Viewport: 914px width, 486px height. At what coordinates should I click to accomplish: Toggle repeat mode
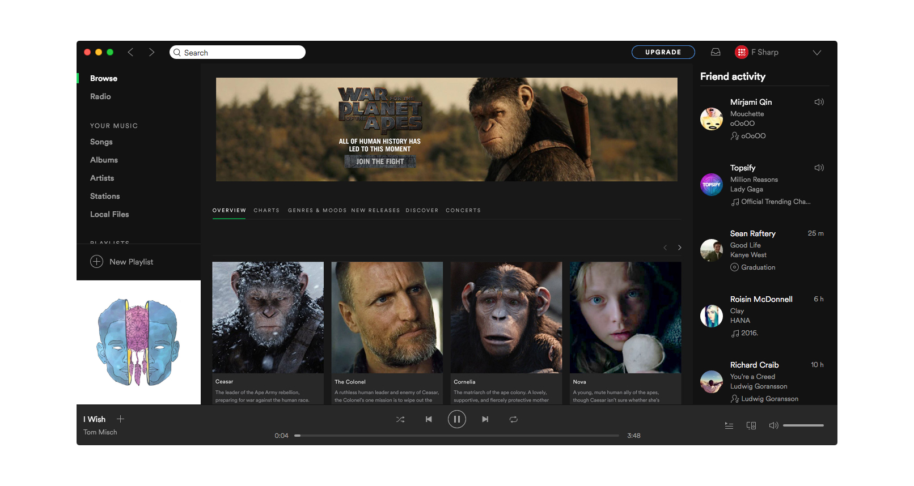(514, 420)
